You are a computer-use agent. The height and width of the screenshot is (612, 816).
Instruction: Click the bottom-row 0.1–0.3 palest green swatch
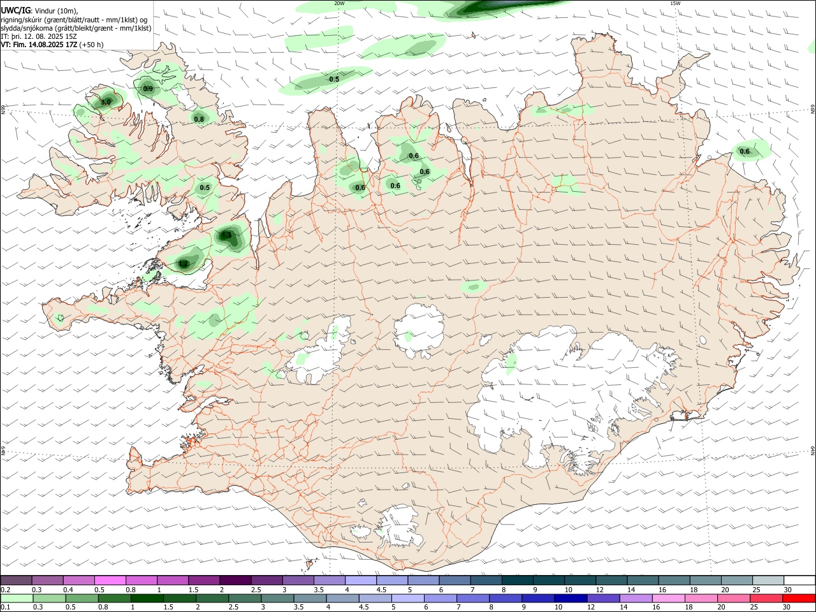coord(17,598)
